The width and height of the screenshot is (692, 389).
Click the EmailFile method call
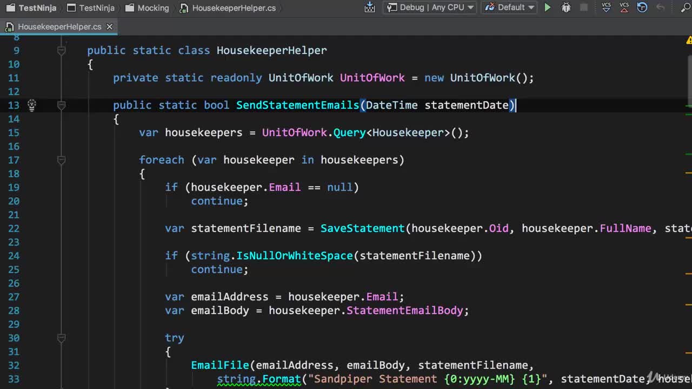pos(220,365)
